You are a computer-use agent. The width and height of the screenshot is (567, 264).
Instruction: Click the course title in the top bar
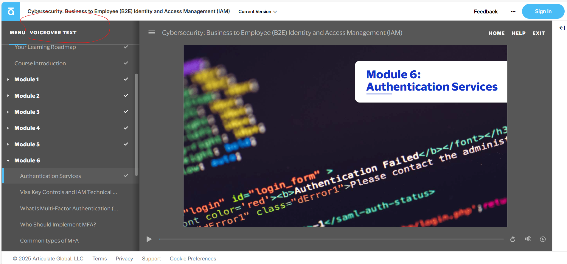tap(129, 11)
